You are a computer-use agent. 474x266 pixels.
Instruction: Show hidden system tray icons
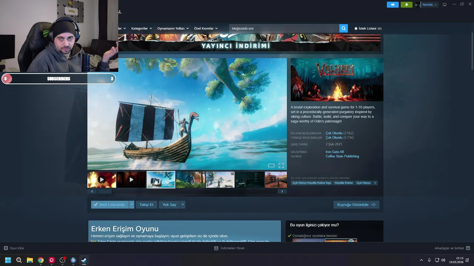(x=421, y=260)
